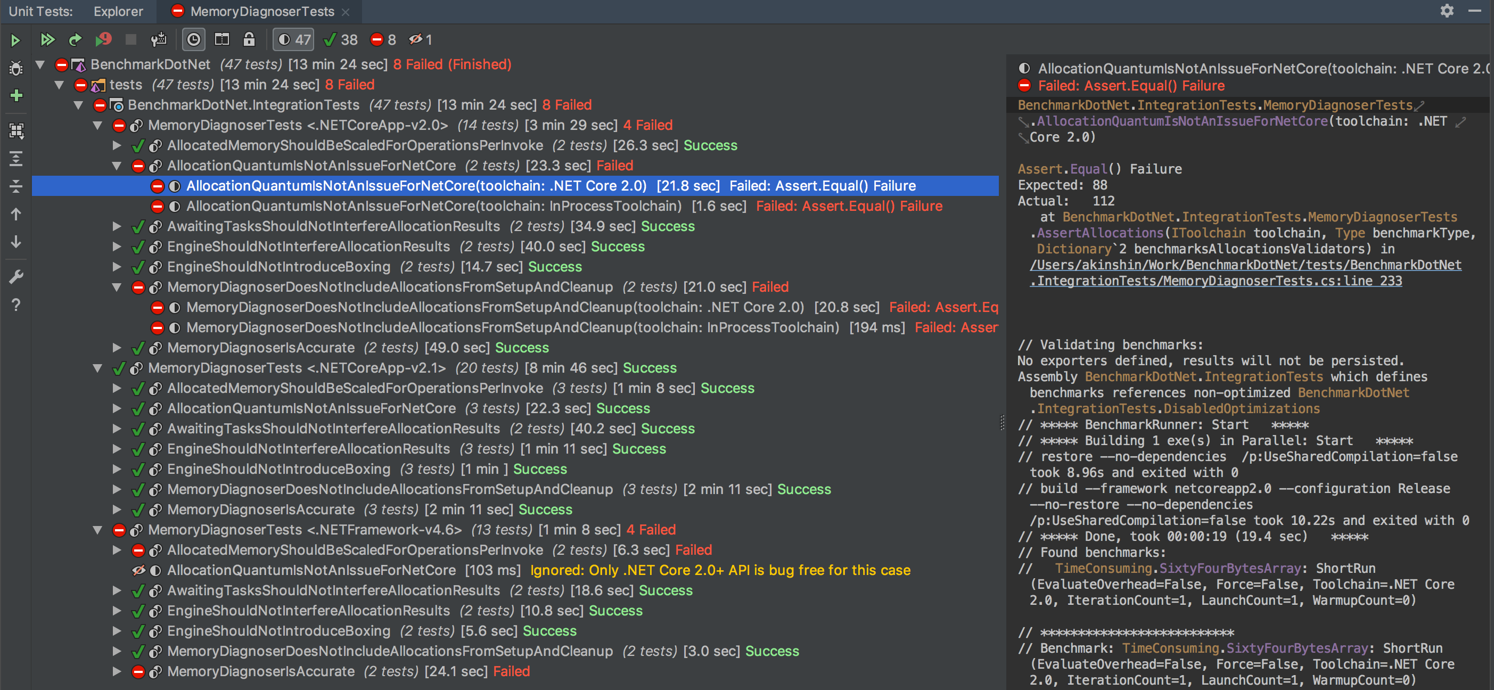Collapse the 'tests' folder node
This screenshot has height=690, width=1494.
[59, 85]
